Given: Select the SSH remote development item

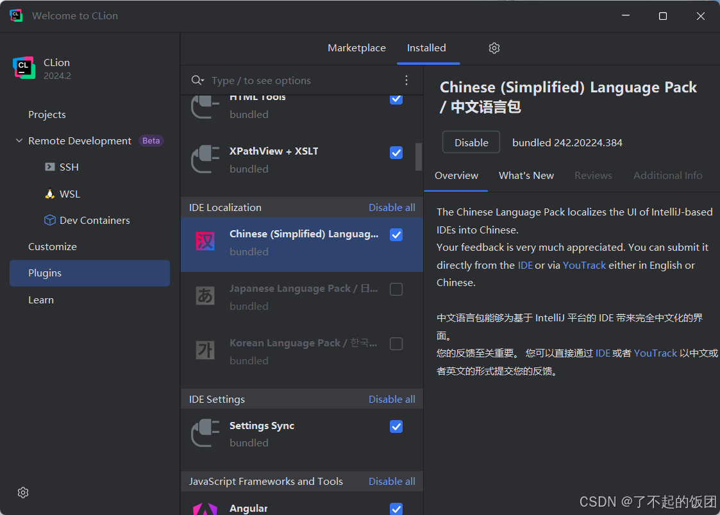Looking at the screenshot, I should point(69,167).
